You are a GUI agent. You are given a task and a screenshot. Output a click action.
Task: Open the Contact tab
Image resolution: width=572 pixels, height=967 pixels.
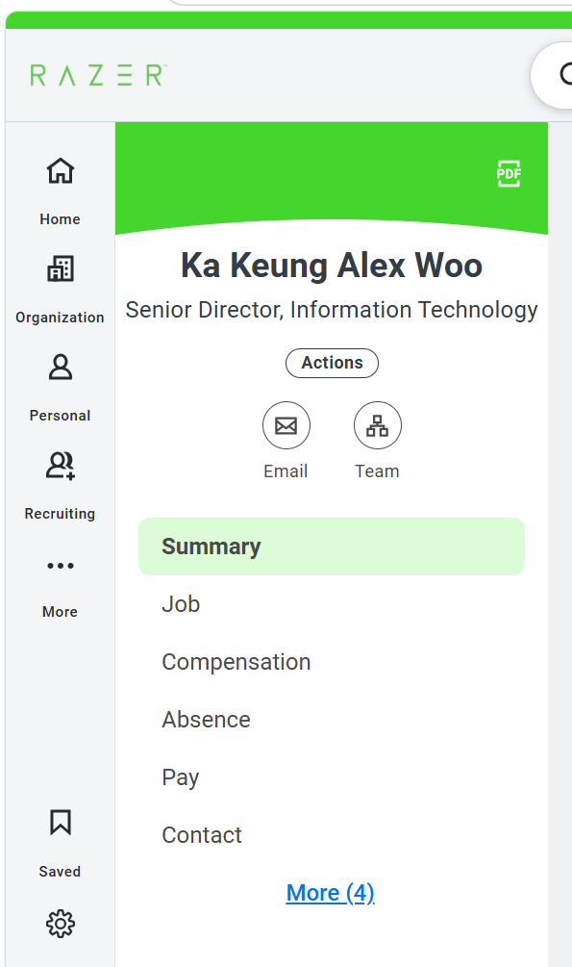[x=332, y=835]
